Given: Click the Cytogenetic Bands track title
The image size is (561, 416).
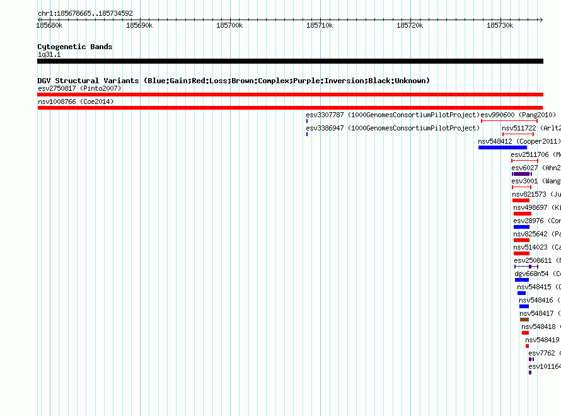Looking at the screenshot, I should tap(75, 47).
